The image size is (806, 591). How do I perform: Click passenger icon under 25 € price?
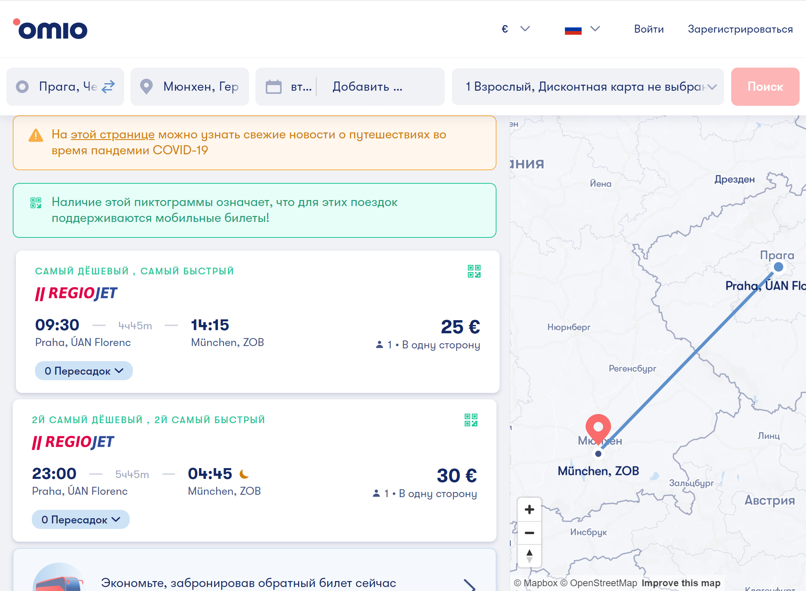coord(380,345)
